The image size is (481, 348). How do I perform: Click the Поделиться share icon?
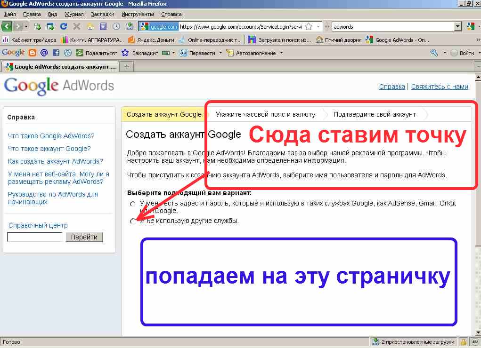pyautogui.click(x=80, y=53)
